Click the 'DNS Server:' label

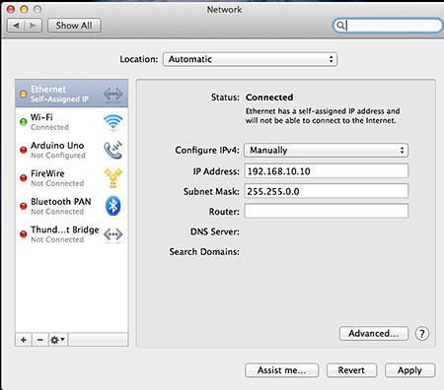[x=215, y=231]
